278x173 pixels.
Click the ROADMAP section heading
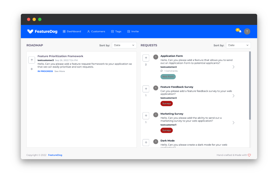coord(35,45)
